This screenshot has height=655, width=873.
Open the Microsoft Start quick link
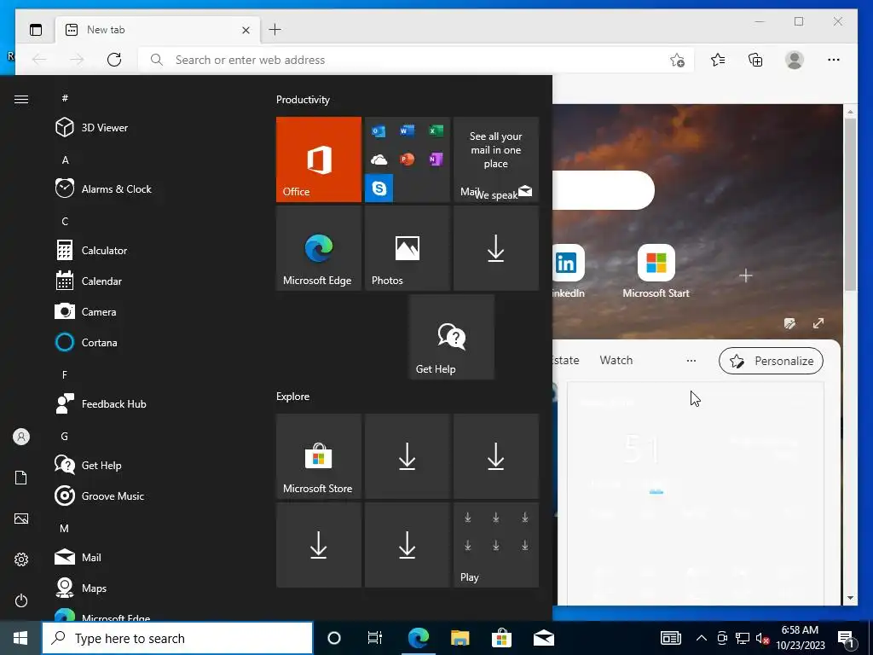656,271
